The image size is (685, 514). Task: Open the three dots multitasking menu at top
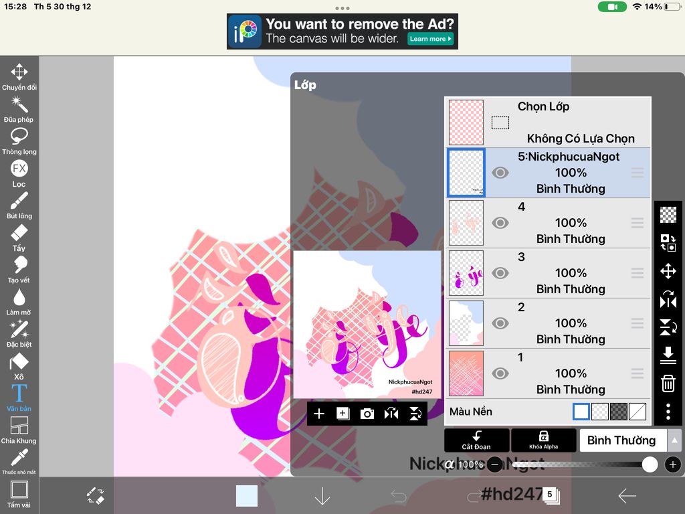(x=342, y=8)
